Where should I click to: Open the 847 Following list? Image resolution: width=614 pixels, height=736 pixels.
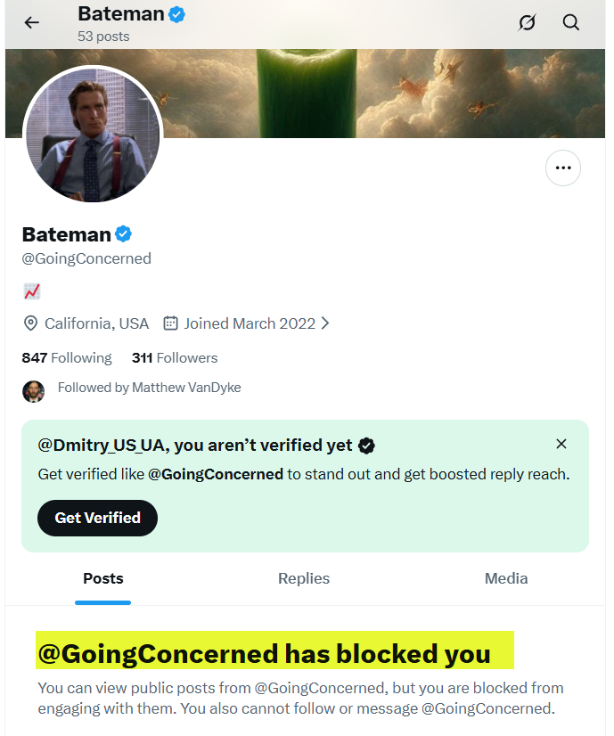pos(67,357)
